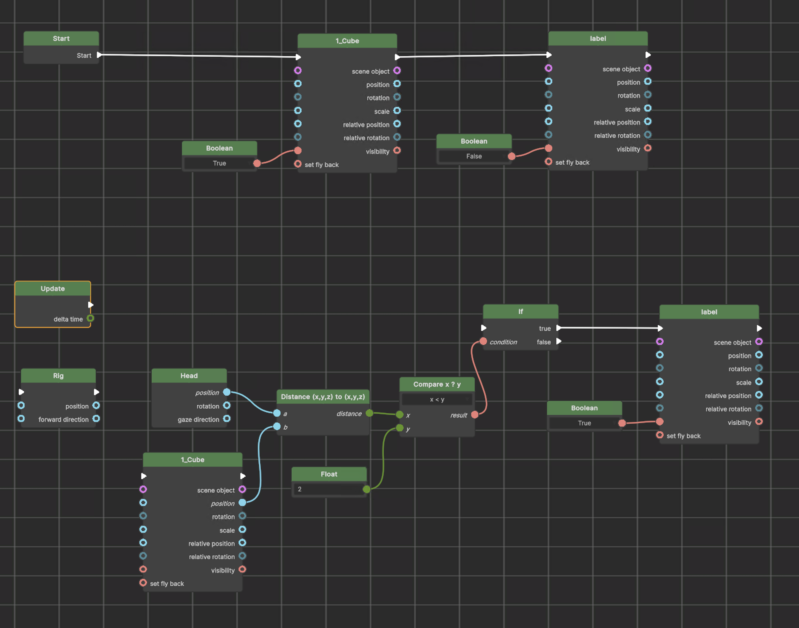This screenshot has width=799, height=628.
Task: Click the Head node's gaze direction port
Action: click(227, 419)
